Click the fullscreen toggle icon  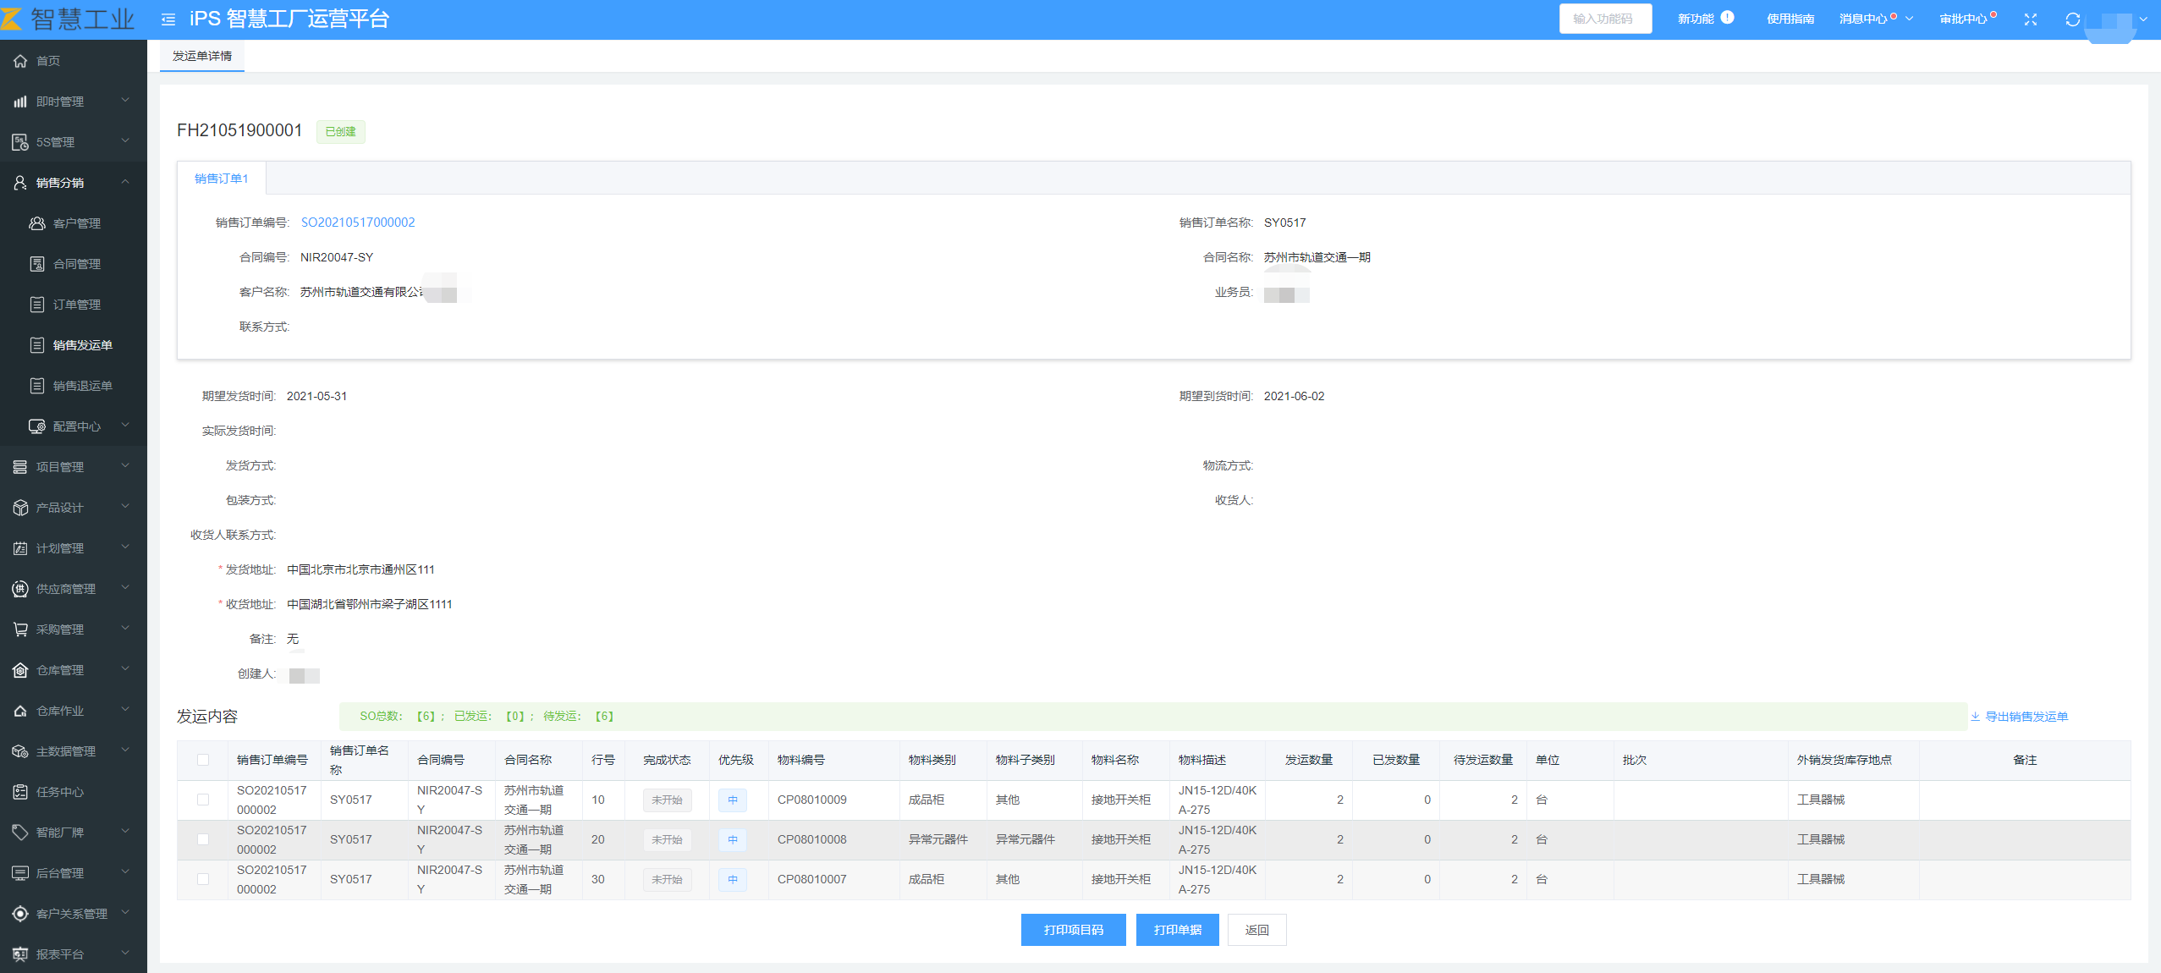[2030, 19]
